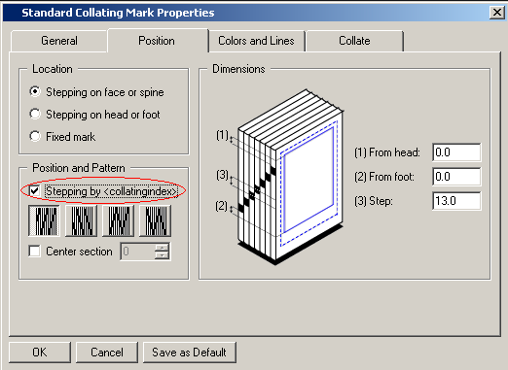Image resolution: width=508 pixels, height=370 pixels.
Task: Click the Step value field
Action: coord(456,201)
